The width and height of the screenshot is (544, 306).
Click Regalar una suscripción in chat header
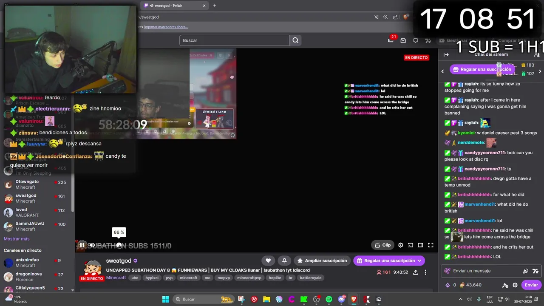pos(482,69)
